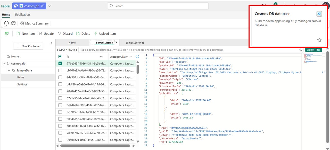Click the green new query icon
Viewport: 330px width, 150px height.
tap(7, 34)
